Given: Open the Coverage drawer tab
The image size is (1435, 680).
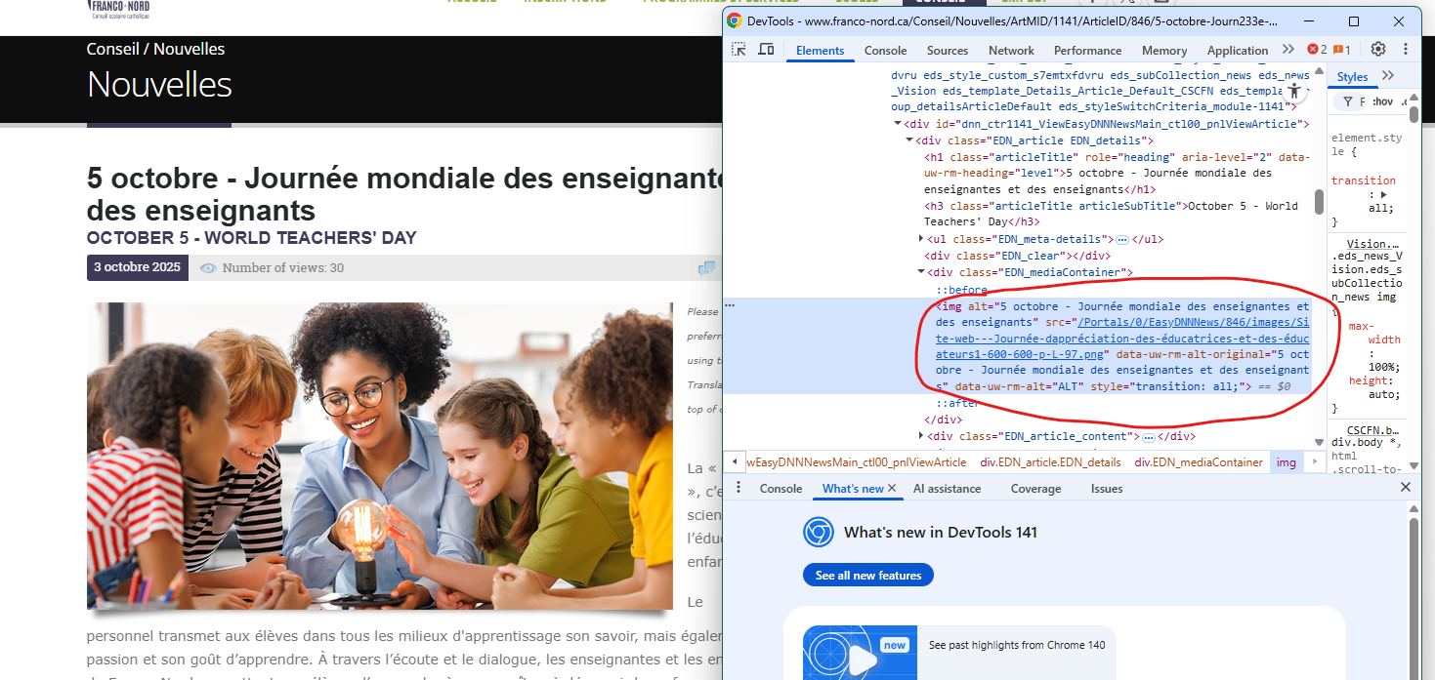Looking at the screenshot, I should 1035,489.
